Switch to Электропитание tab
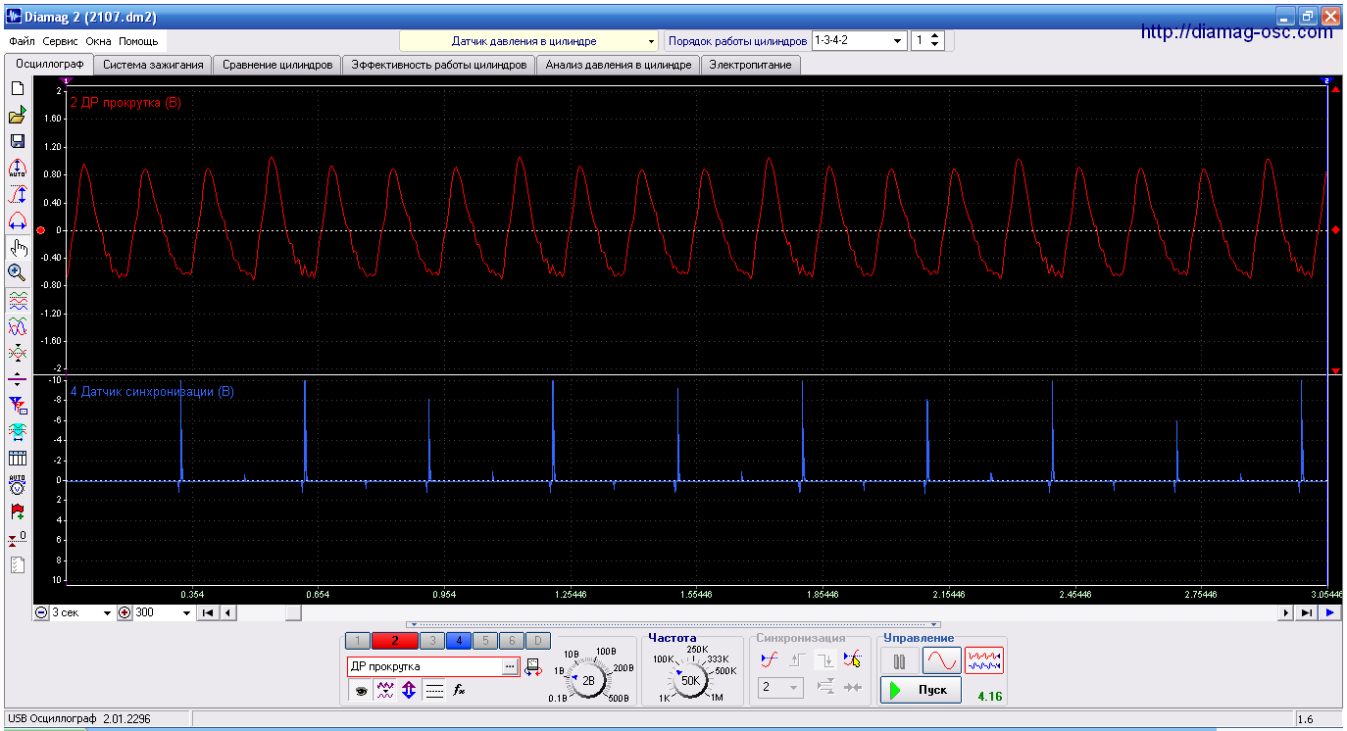The image size is (1347, 731). coord(751,65)
